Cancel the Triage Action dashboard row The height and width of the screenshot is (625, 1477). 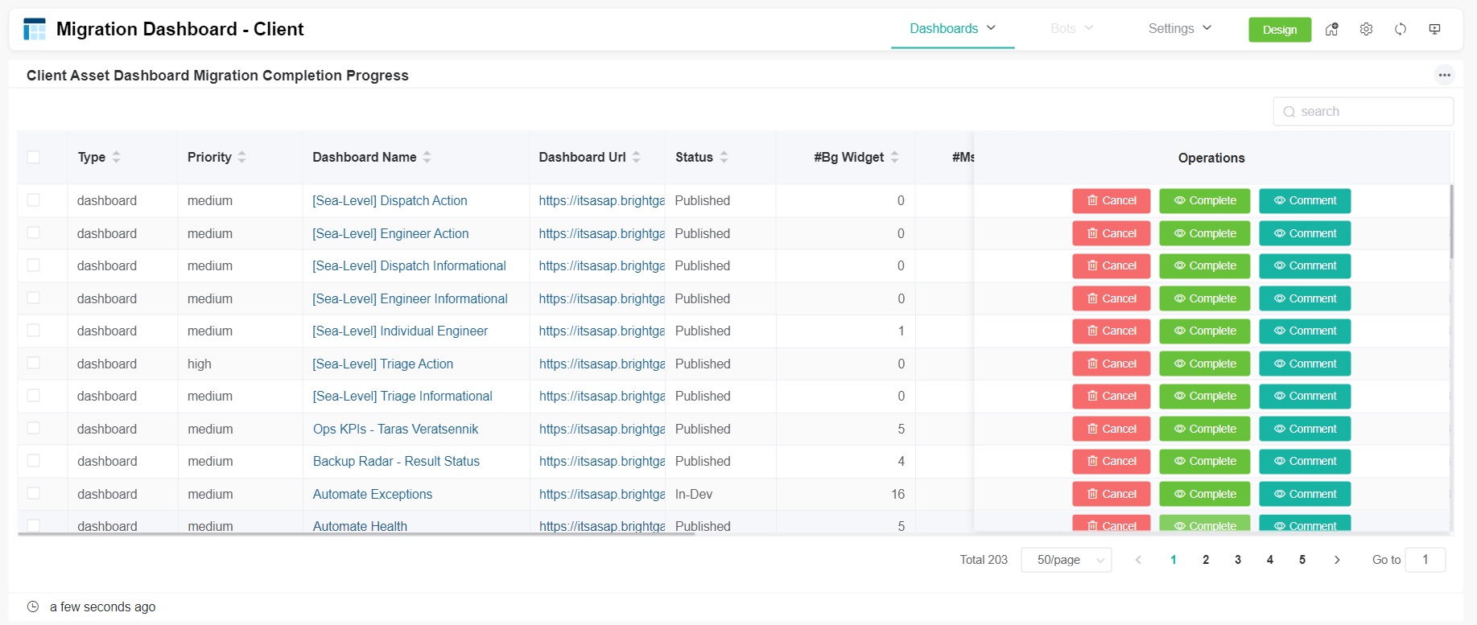coord(1112,364)
